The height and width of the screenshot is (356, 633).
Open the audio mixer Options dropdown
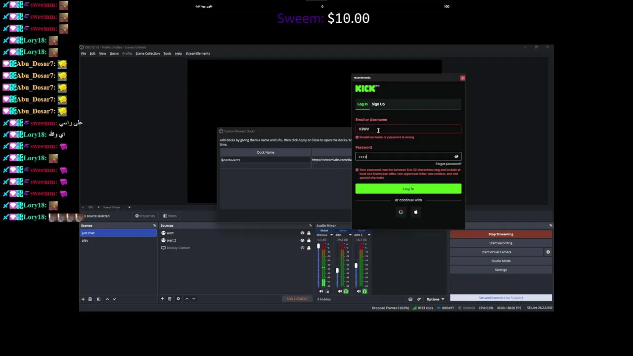pyautogui.click(x=435, y=299)
